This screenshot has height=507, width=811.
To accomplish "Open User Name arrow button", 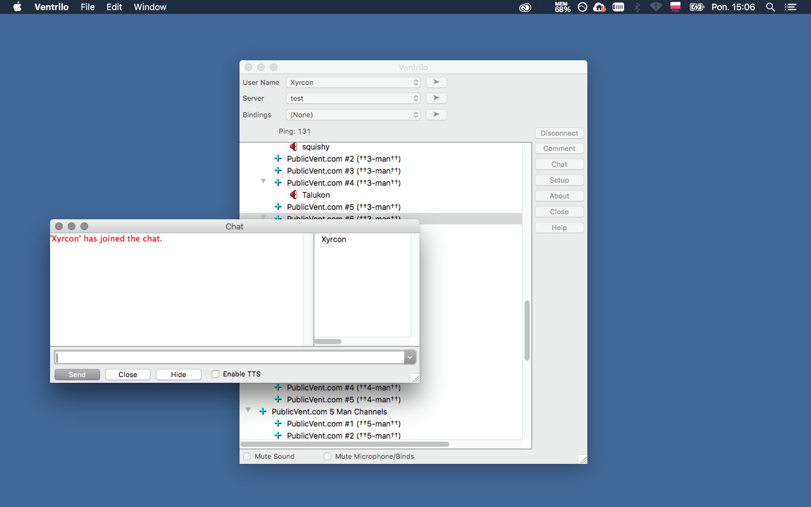I will click(x=436, y=82).
